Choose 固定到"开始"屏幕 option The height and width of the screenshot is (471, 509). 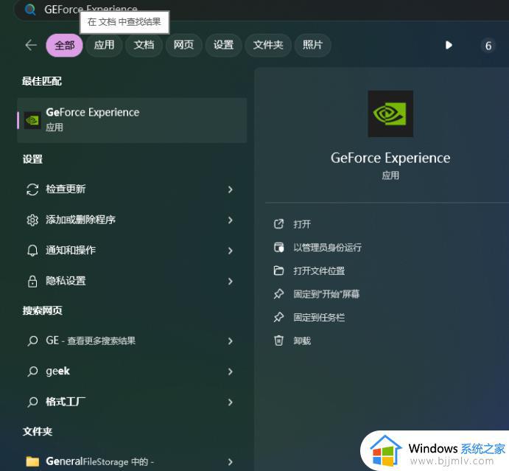[326, 294]
